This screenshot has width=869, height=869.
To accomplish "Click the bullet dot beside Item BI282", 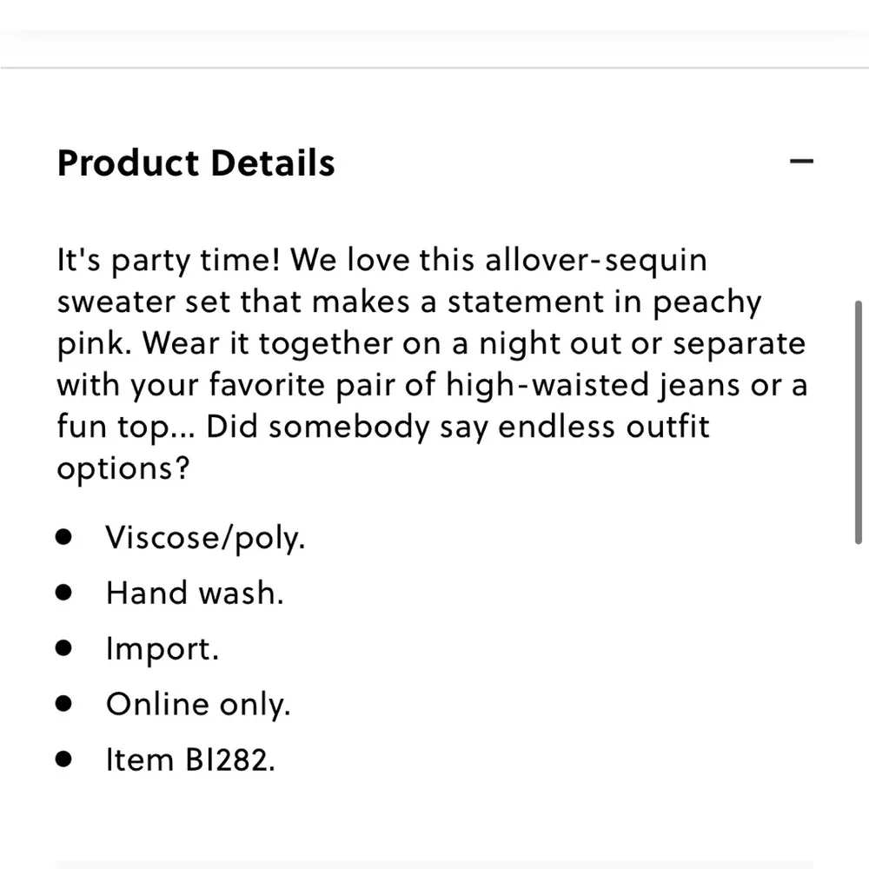I will point(63,760).
